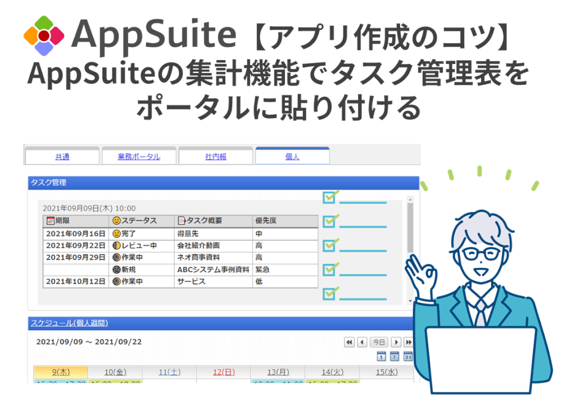The height and width of the screenshot is (399, 562).
Task: Toggle the bottom green checkmark in the list
Action: 329,291
